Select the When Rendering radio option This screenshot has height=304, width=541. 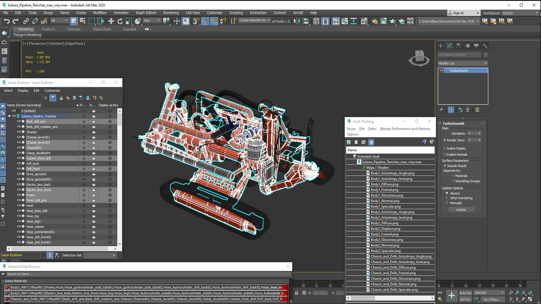tap(447, 198)
